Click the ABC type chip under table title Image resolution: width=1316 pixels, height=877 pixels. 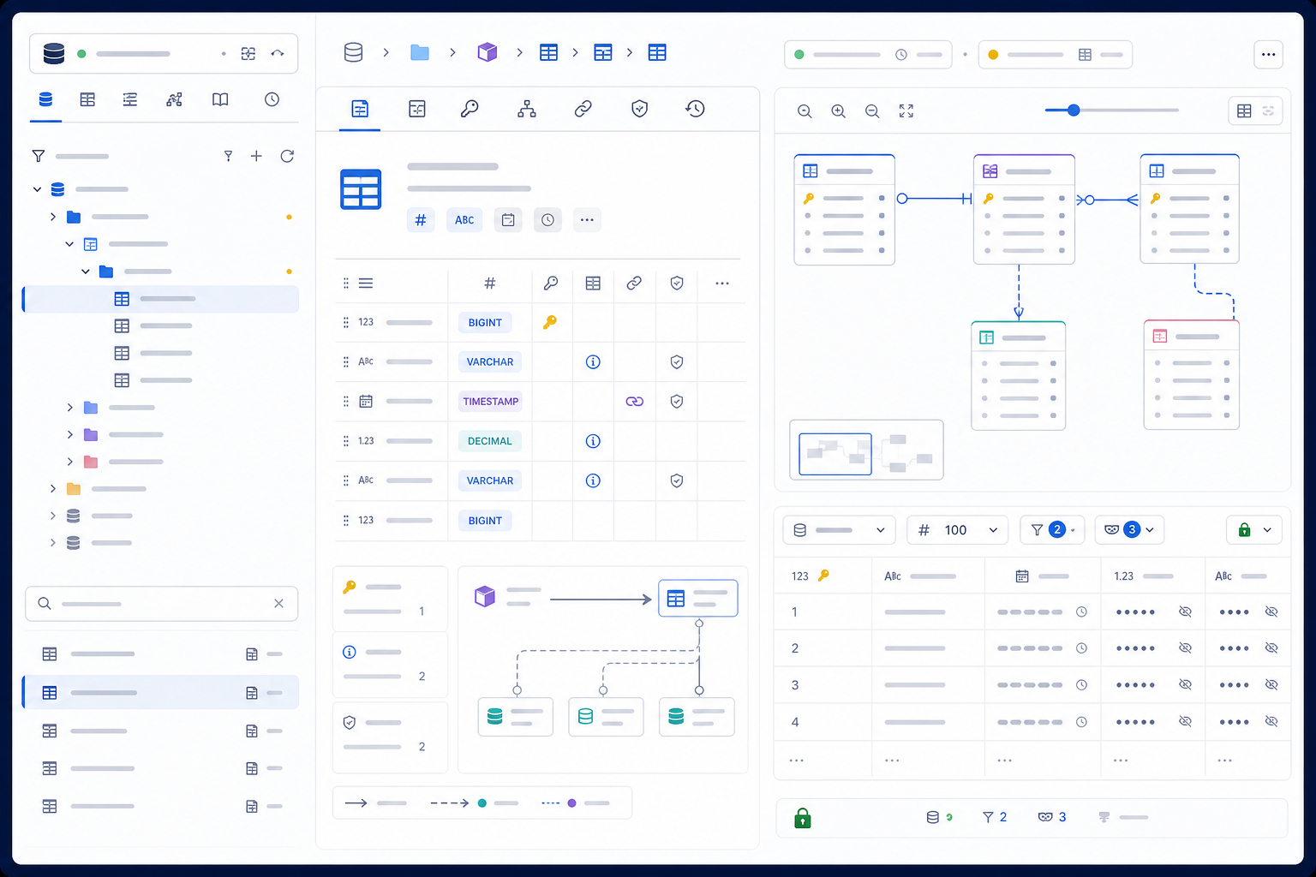click(464, 220)
